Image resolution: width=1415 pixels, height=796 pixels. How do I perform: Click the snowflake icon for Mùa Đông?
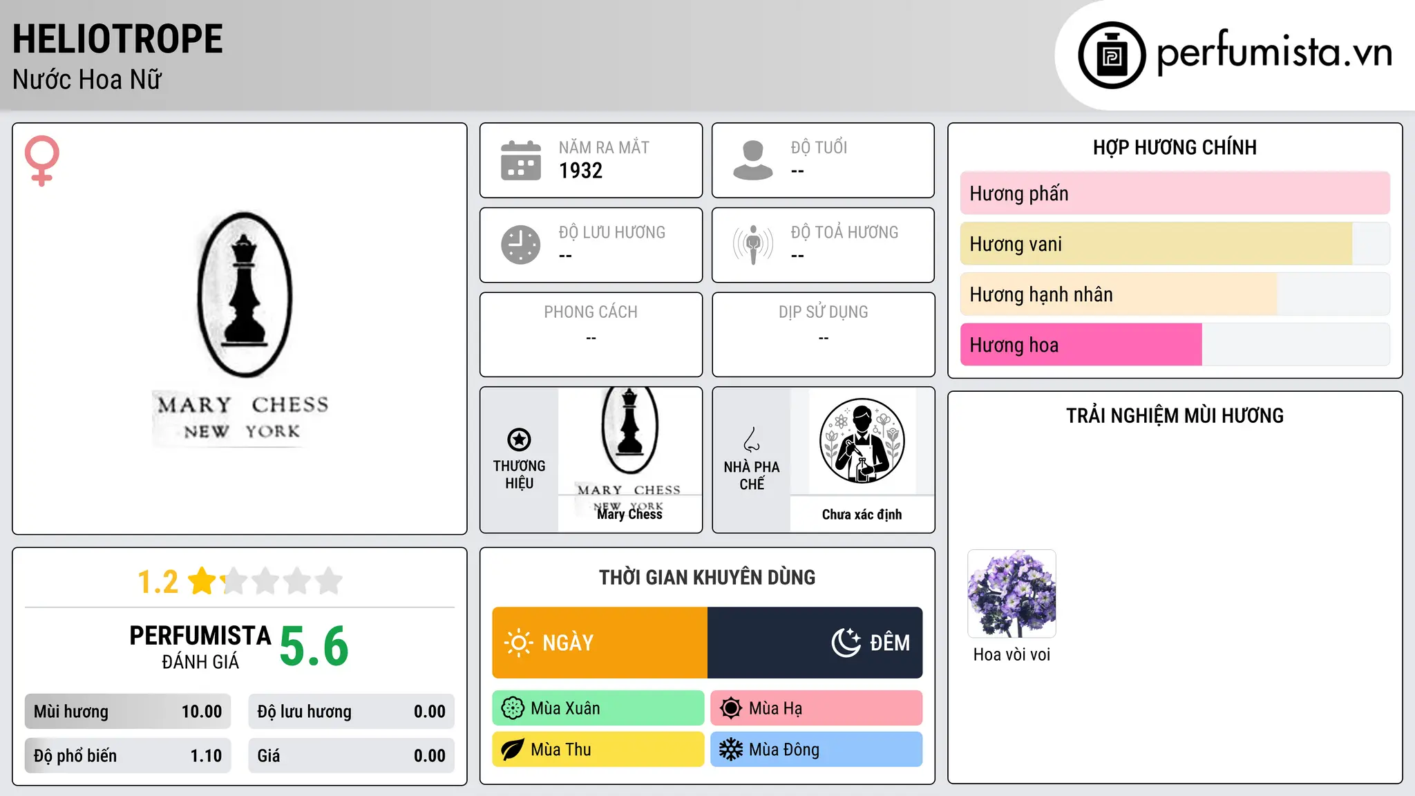731,750
